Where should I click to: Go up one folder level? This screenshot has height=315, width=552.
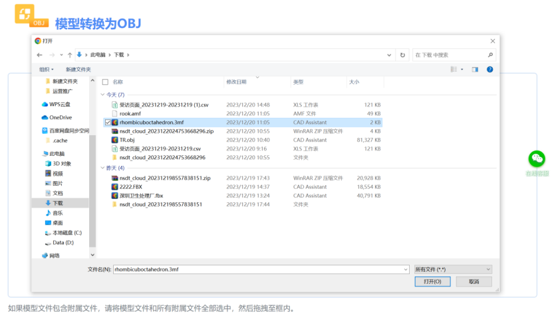pyautogui.click(x=70, y=55)
